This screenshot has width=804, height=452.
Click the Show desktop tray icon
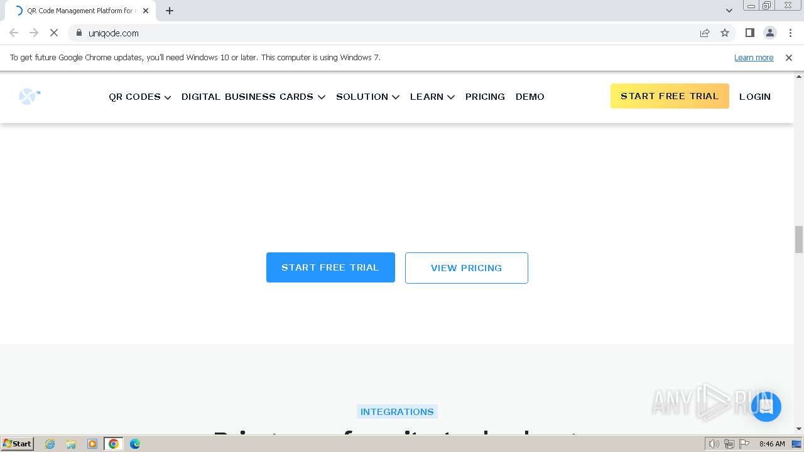tap(797, 444)
